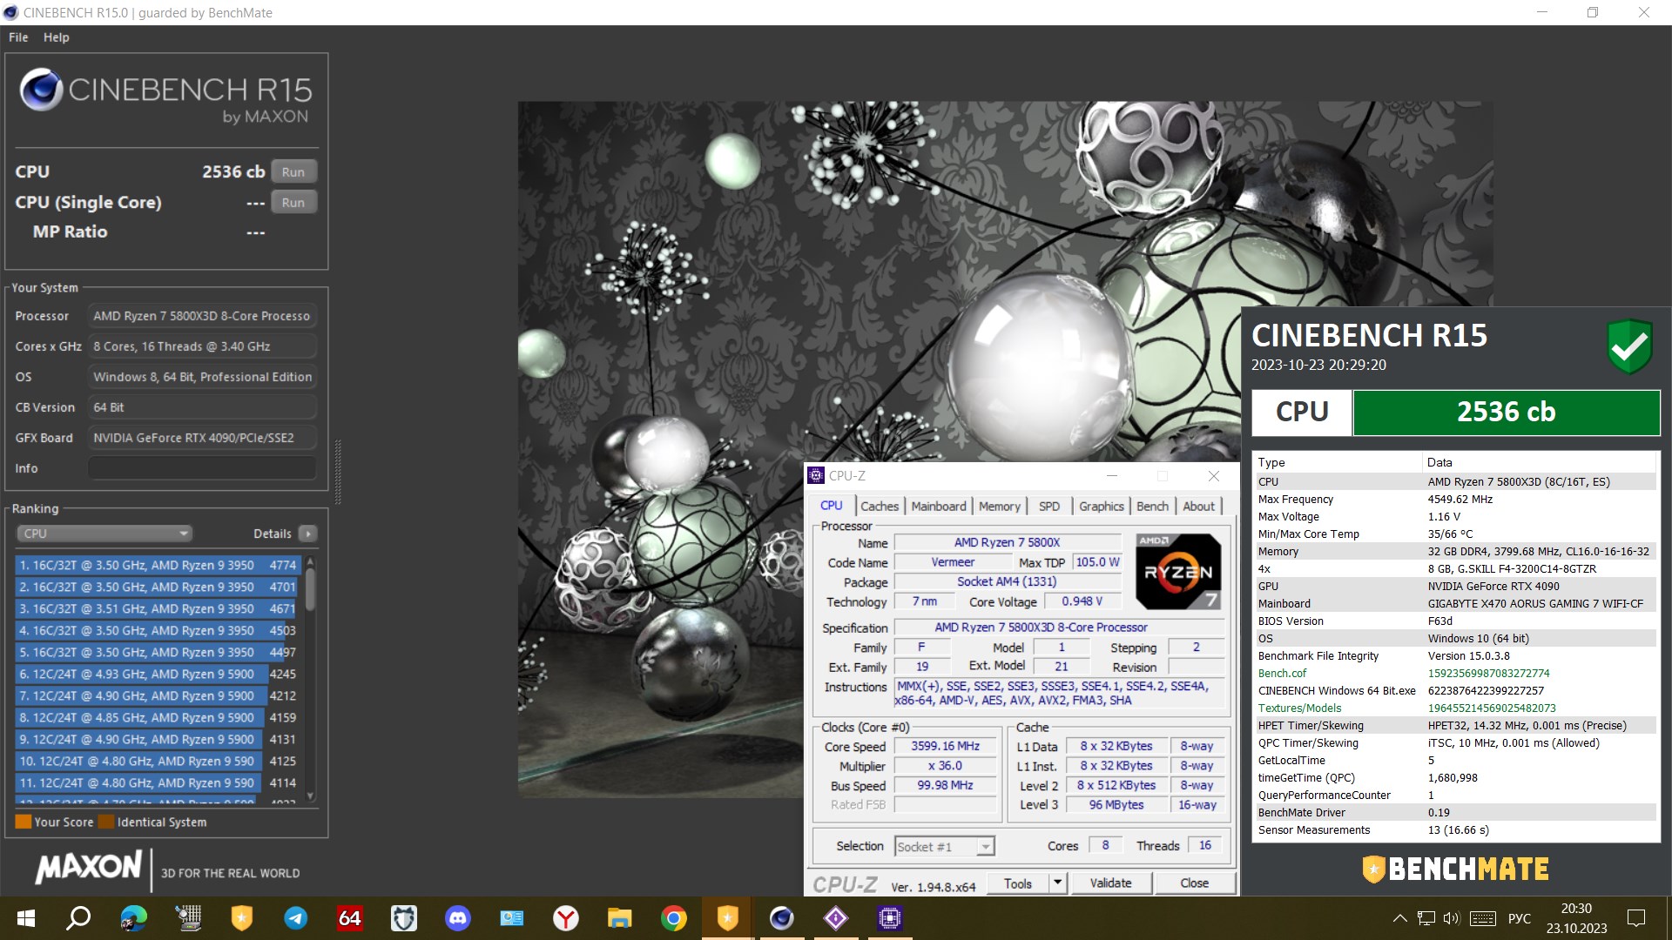This screenshot has width=1672, height=940.
Task: Run the multi-core CPU benchmark
Action: tap(293, 171)
